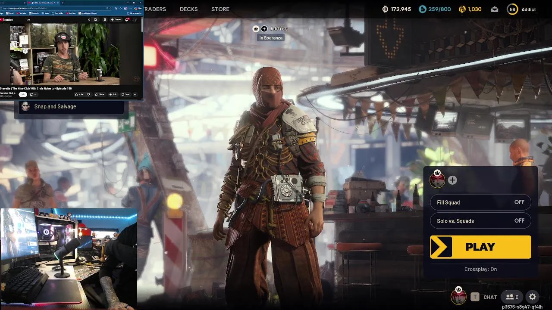
Task: Dislike the YouTube video
Action: [x=89, y=94]
